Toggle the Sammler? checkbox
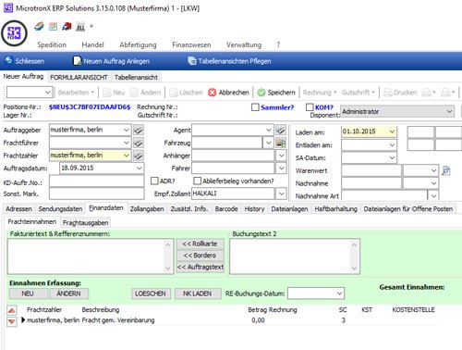This screenshot has height=350, width=462. pos(255,107)
